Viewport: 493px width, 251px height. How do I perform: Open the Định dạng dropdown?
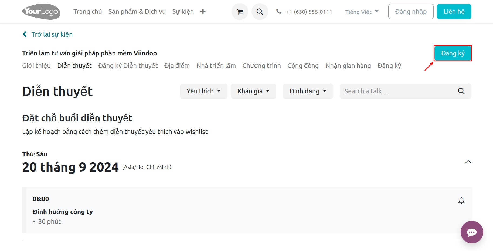pos(308,91)
